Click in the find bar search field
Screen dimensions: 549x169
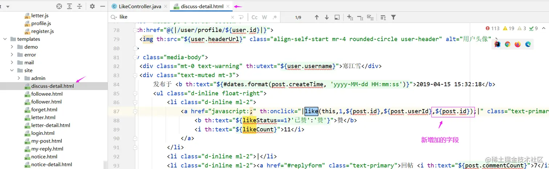pos(174,17)
